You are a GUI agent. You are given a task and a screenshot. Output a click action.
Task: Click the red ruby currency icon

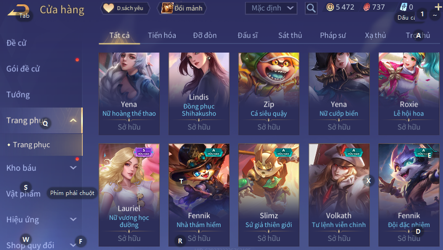click(x=366, y=7)
